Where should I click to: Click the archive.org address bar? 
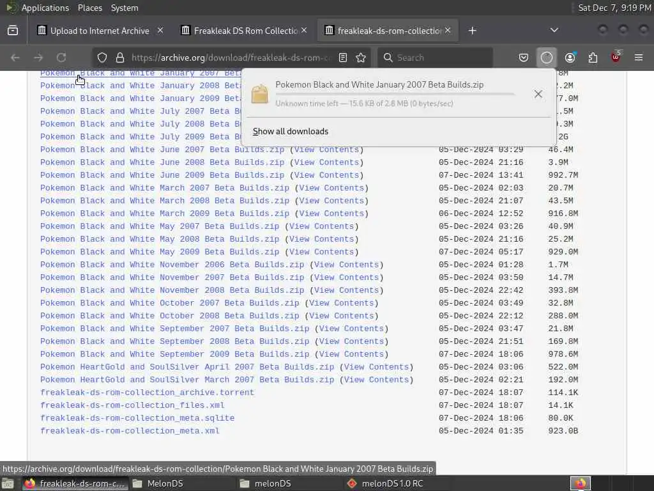point(231,58)
